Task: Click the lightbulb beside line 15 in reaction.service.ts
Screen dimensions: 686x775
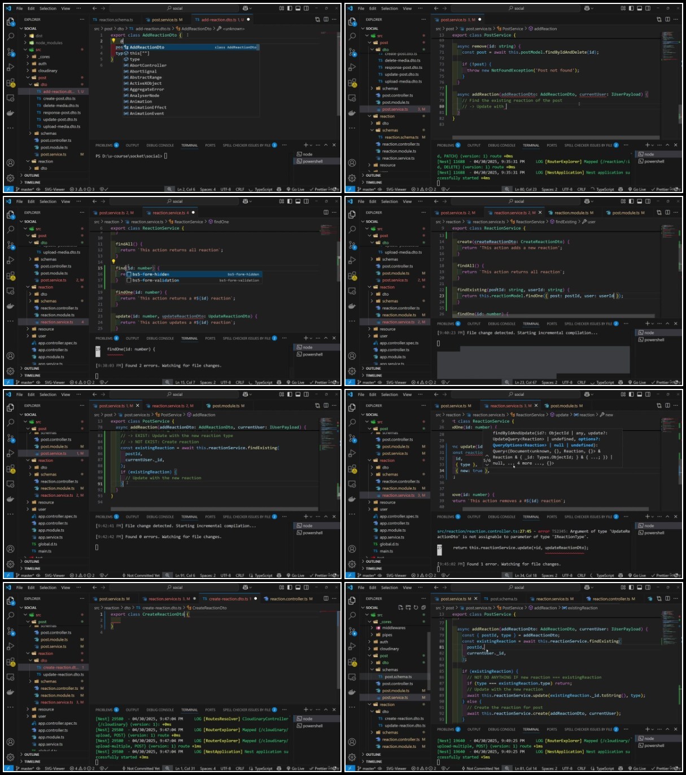Action: click(113, 261)
